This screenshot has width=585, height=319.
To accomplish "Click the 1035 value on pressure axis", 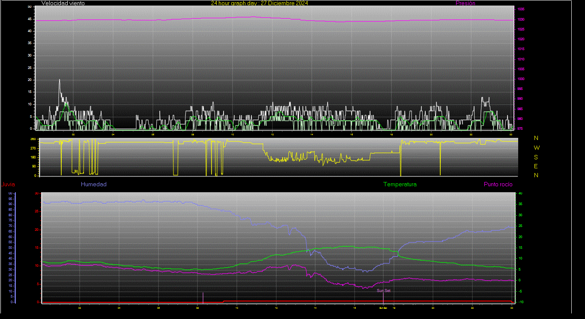I will [x=520, y=9].
